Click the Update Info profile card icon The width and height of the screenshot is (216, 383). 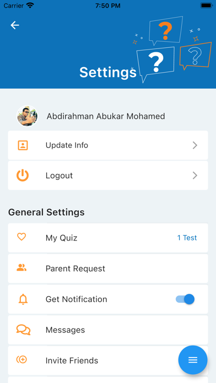(23, 145)
